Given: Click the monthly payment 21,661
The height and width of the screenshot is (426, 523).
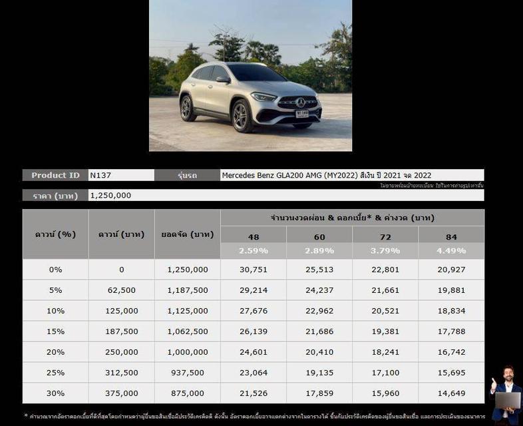Looking at the screenshot, I should point(385,290).
